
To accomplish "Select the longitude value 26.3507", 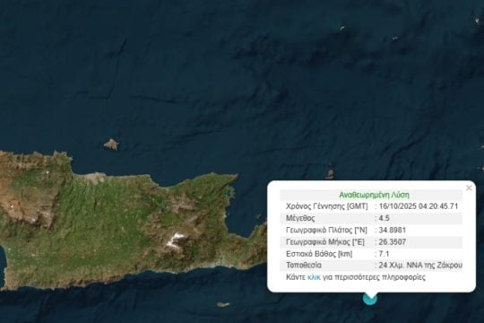I will coord(393,242).
